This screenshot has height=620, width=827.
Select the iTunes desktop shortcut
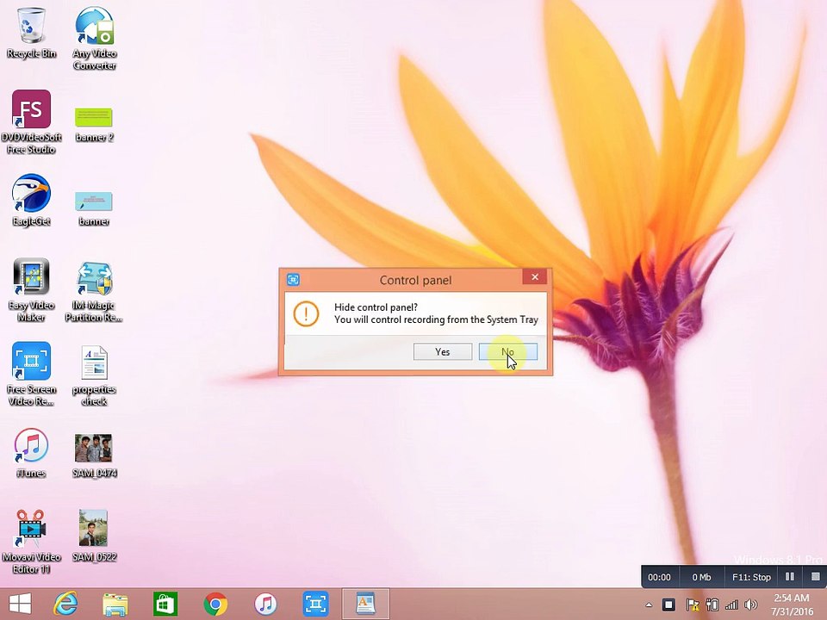(x=31, y=453)
